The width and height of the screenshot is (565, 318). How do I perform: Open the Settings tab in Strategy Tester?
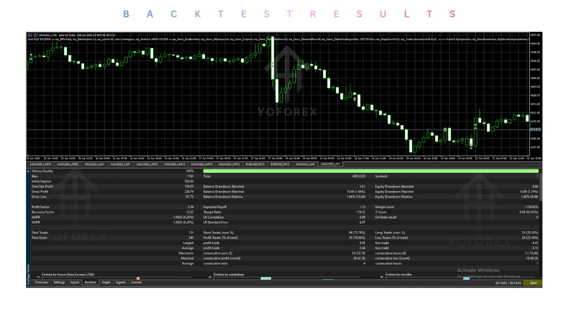click(59, 282)
